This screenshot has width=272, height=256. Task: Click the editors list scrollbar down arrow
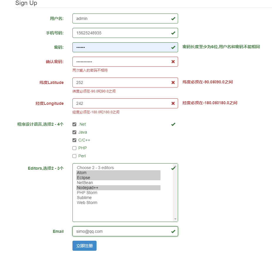[x=175, y=219]
